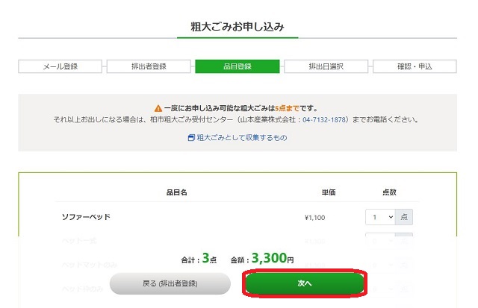This screenshot has width=478, height=308.
Task: Click the ¥1,100 unit price
Action: coord(314,218)
